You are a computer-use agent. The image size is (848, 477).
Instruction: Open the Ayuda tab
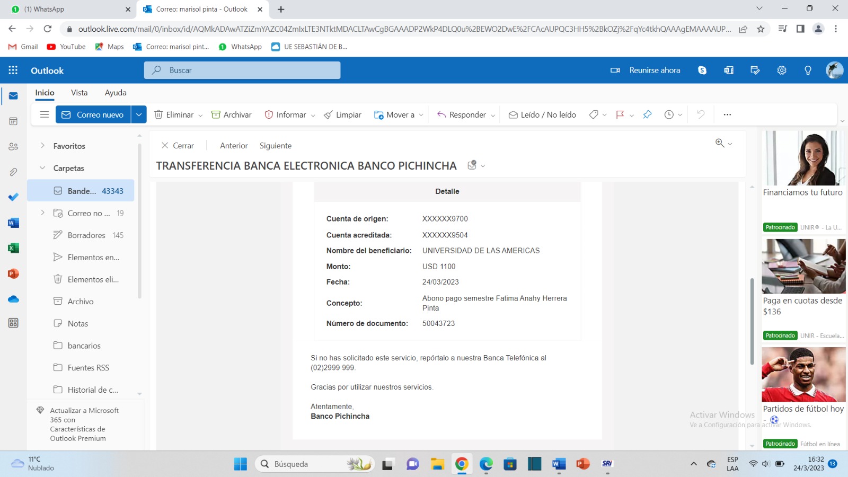click(116, 93)
